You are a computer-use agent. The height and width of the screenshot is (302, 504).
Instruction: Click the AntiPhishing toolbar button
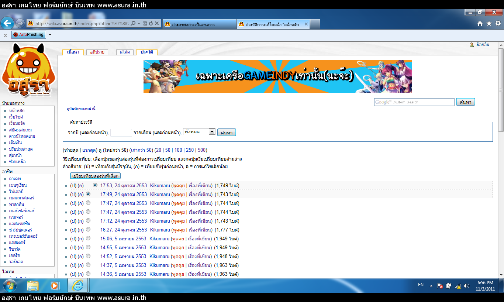(x=28, y=35)
